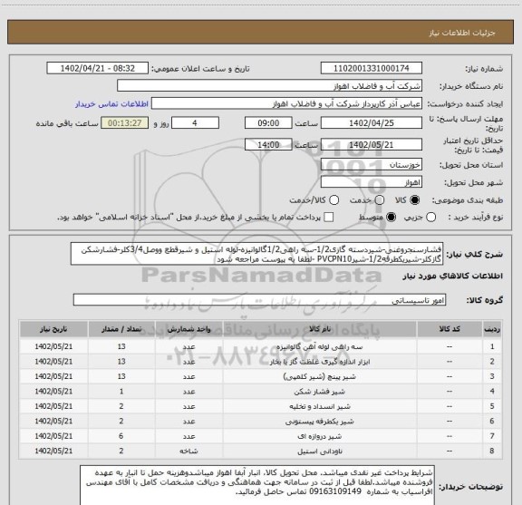This screenshot has width=522, height=505.
Task: Select row شیر انسداد و تخلیه
Action: pos(261,406)
